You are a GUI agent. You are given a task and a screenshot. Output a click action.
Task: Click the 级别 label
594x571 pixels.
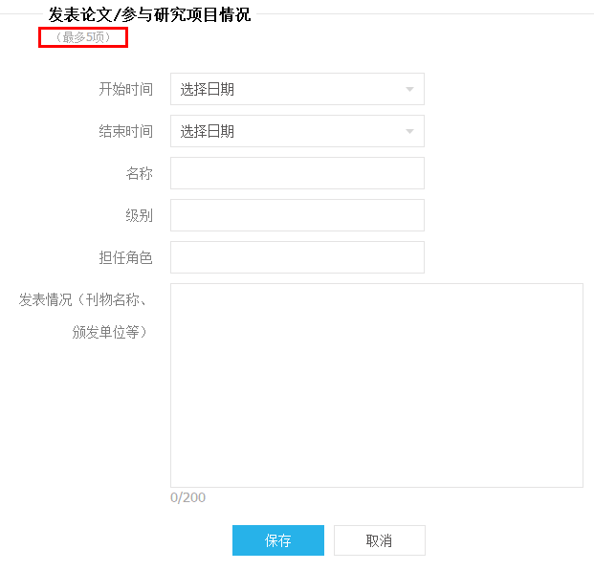tap(139, 216)
